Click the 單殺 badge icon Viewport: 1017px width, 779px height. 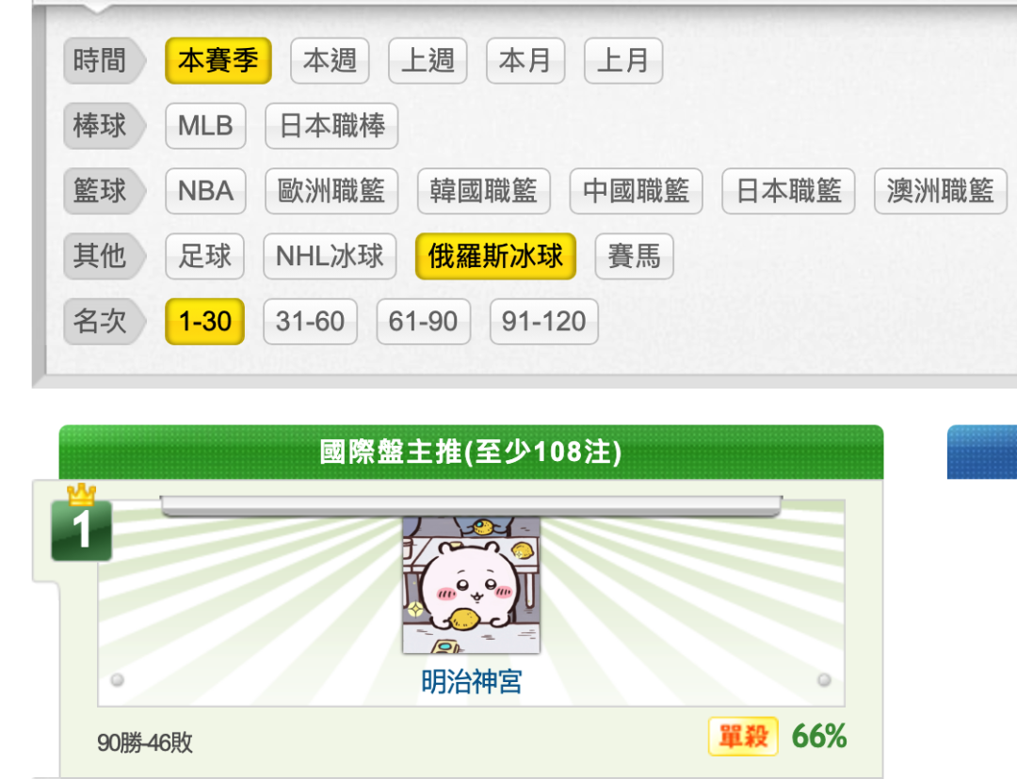point(743,737)
